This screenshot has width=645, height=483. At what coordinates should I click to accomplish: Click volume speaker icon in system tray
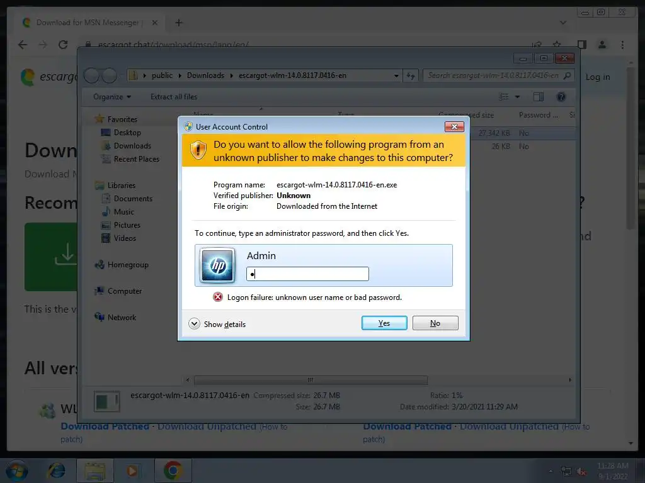pyautogui.click(x=581, y=472)
